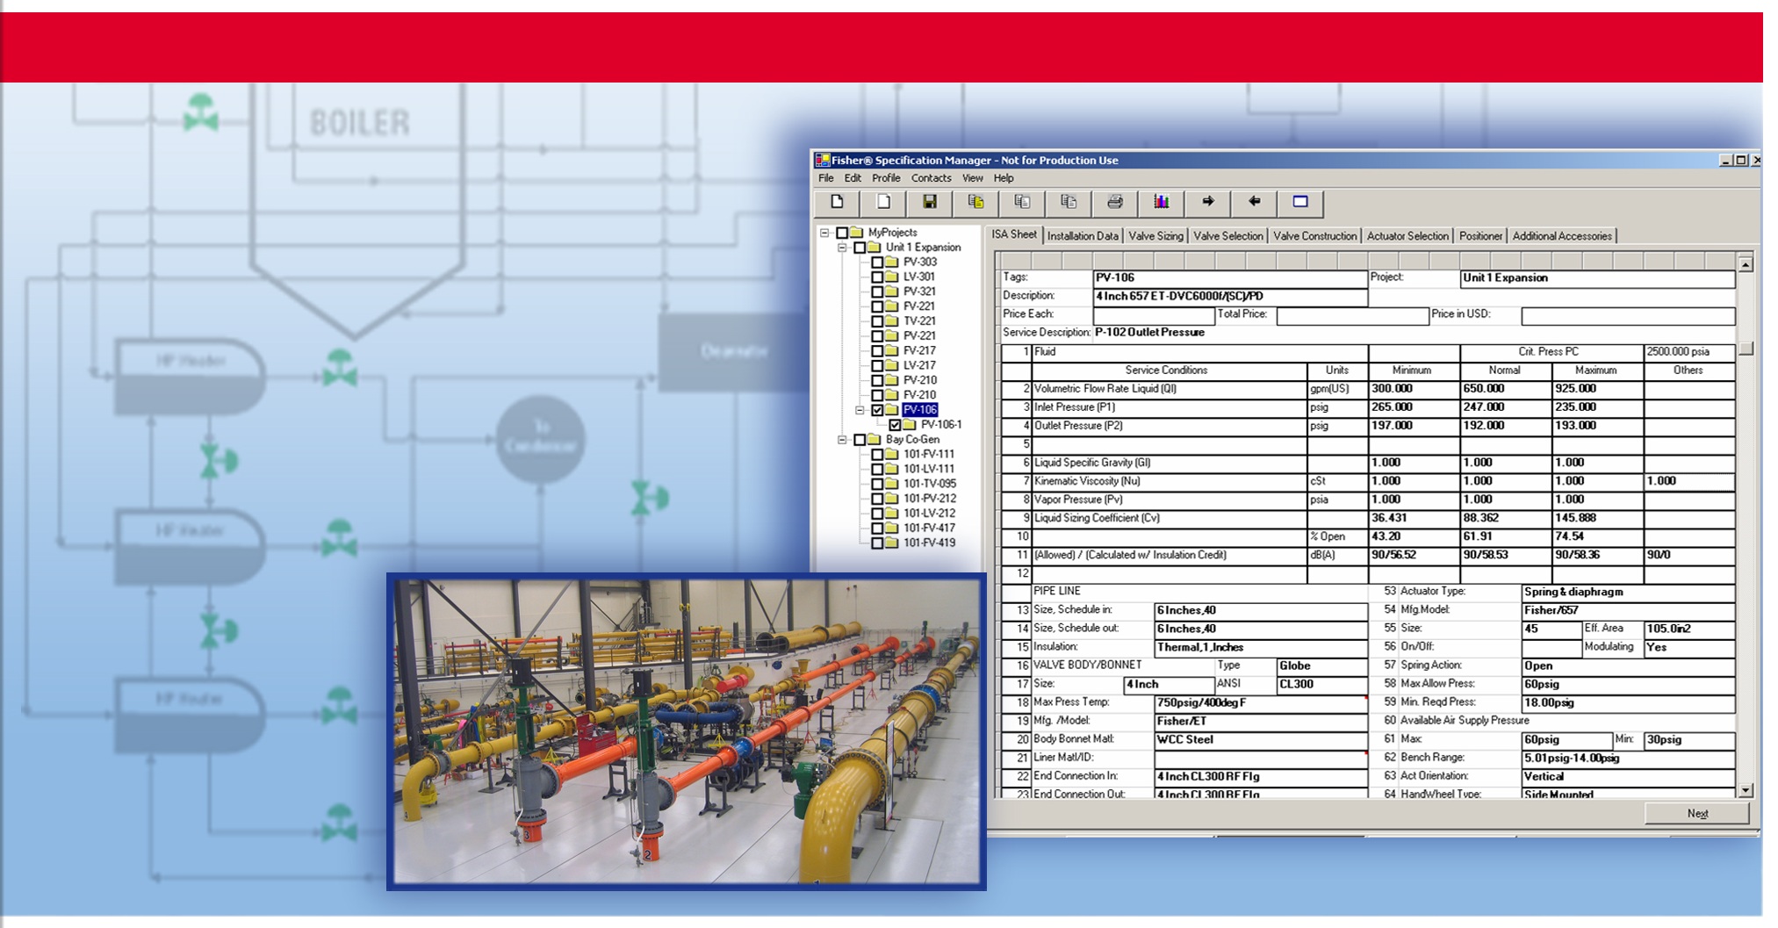Click the first blank page toolbar icon
The width and height of the screenshot is (1778, 928).
pos(837,203)
